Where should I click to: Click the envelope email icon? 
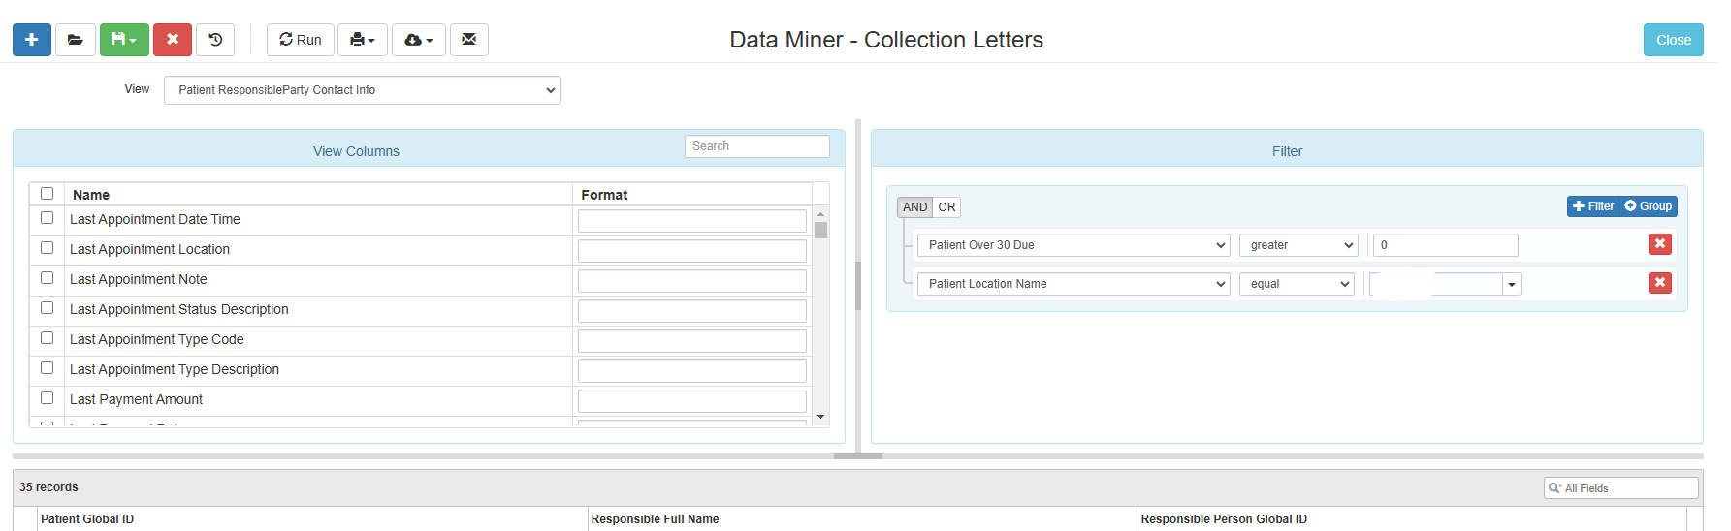[x=469, y=40]
